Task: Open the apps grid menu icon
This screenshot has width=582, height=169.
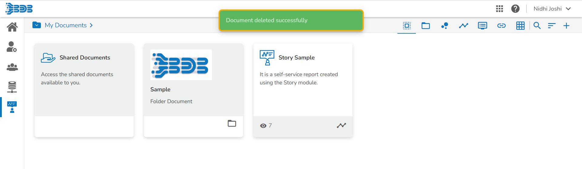Action: coord(500,8)
